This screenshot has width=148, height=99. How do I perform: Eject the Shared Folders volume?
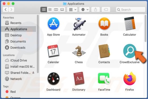(x=33, y=73)
